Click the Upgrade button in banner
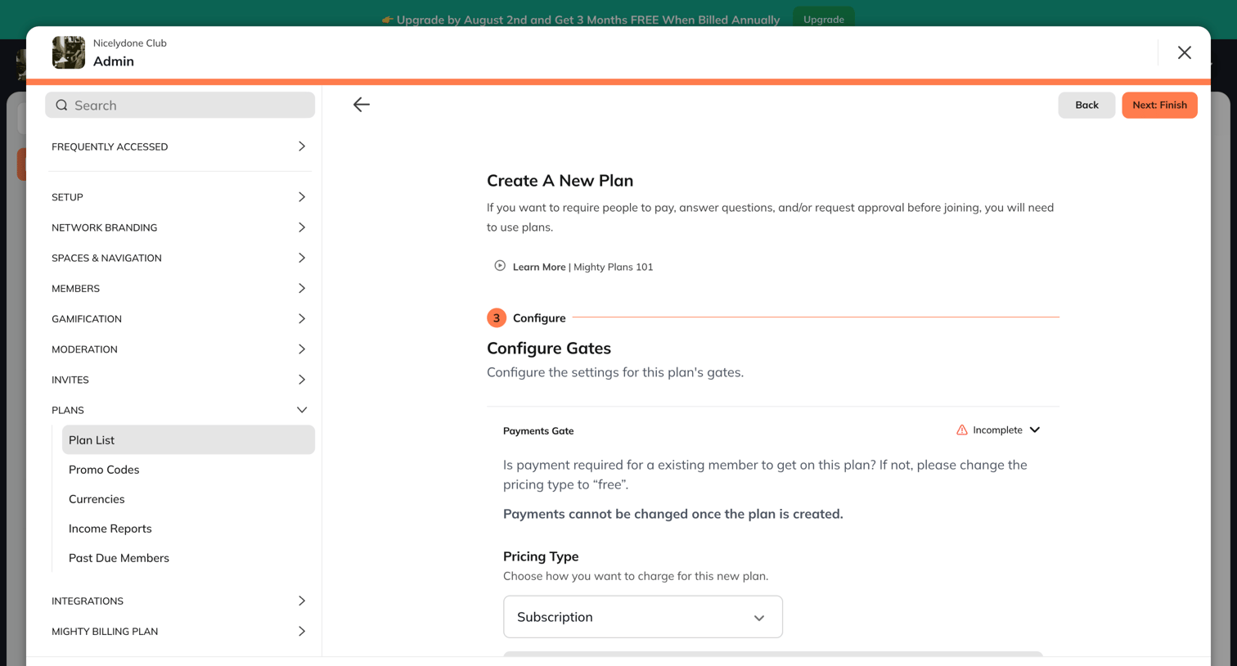1237x666 pixels. click(x=823, y=19)
